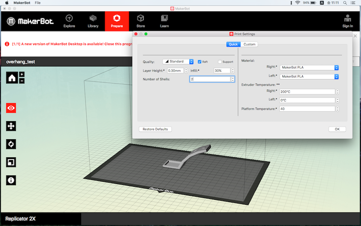Screen dimensions: 361x226
Task: Click the red update alert icon
Action: coord(7,44)
